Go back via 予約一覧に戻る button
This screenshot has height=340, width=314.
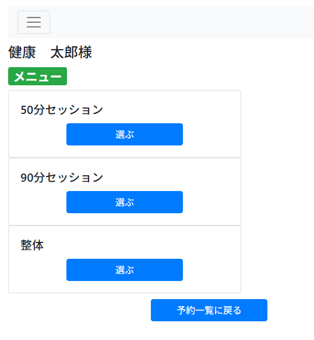[209, 310]
